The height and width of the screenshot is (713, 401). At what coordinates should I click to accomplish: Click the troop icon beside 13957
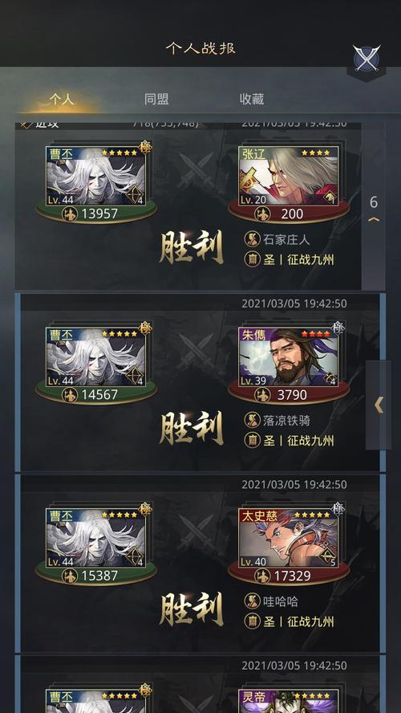point(70,214)
